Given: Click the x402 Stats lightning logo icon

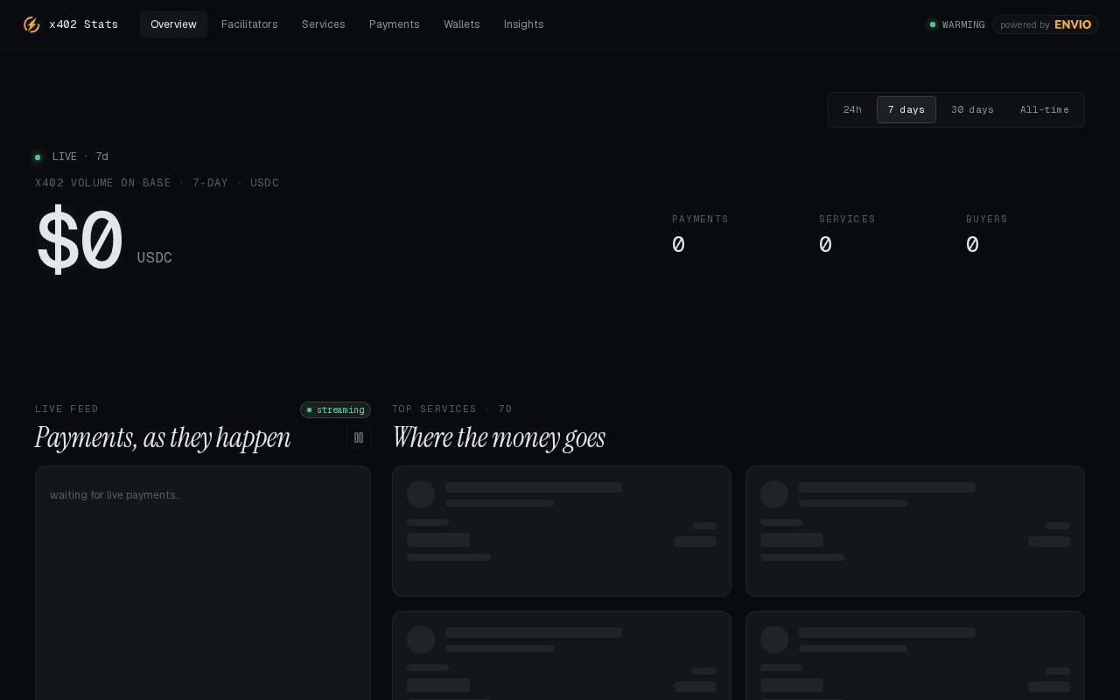Looking at the screenshot, I should (31, 24).
